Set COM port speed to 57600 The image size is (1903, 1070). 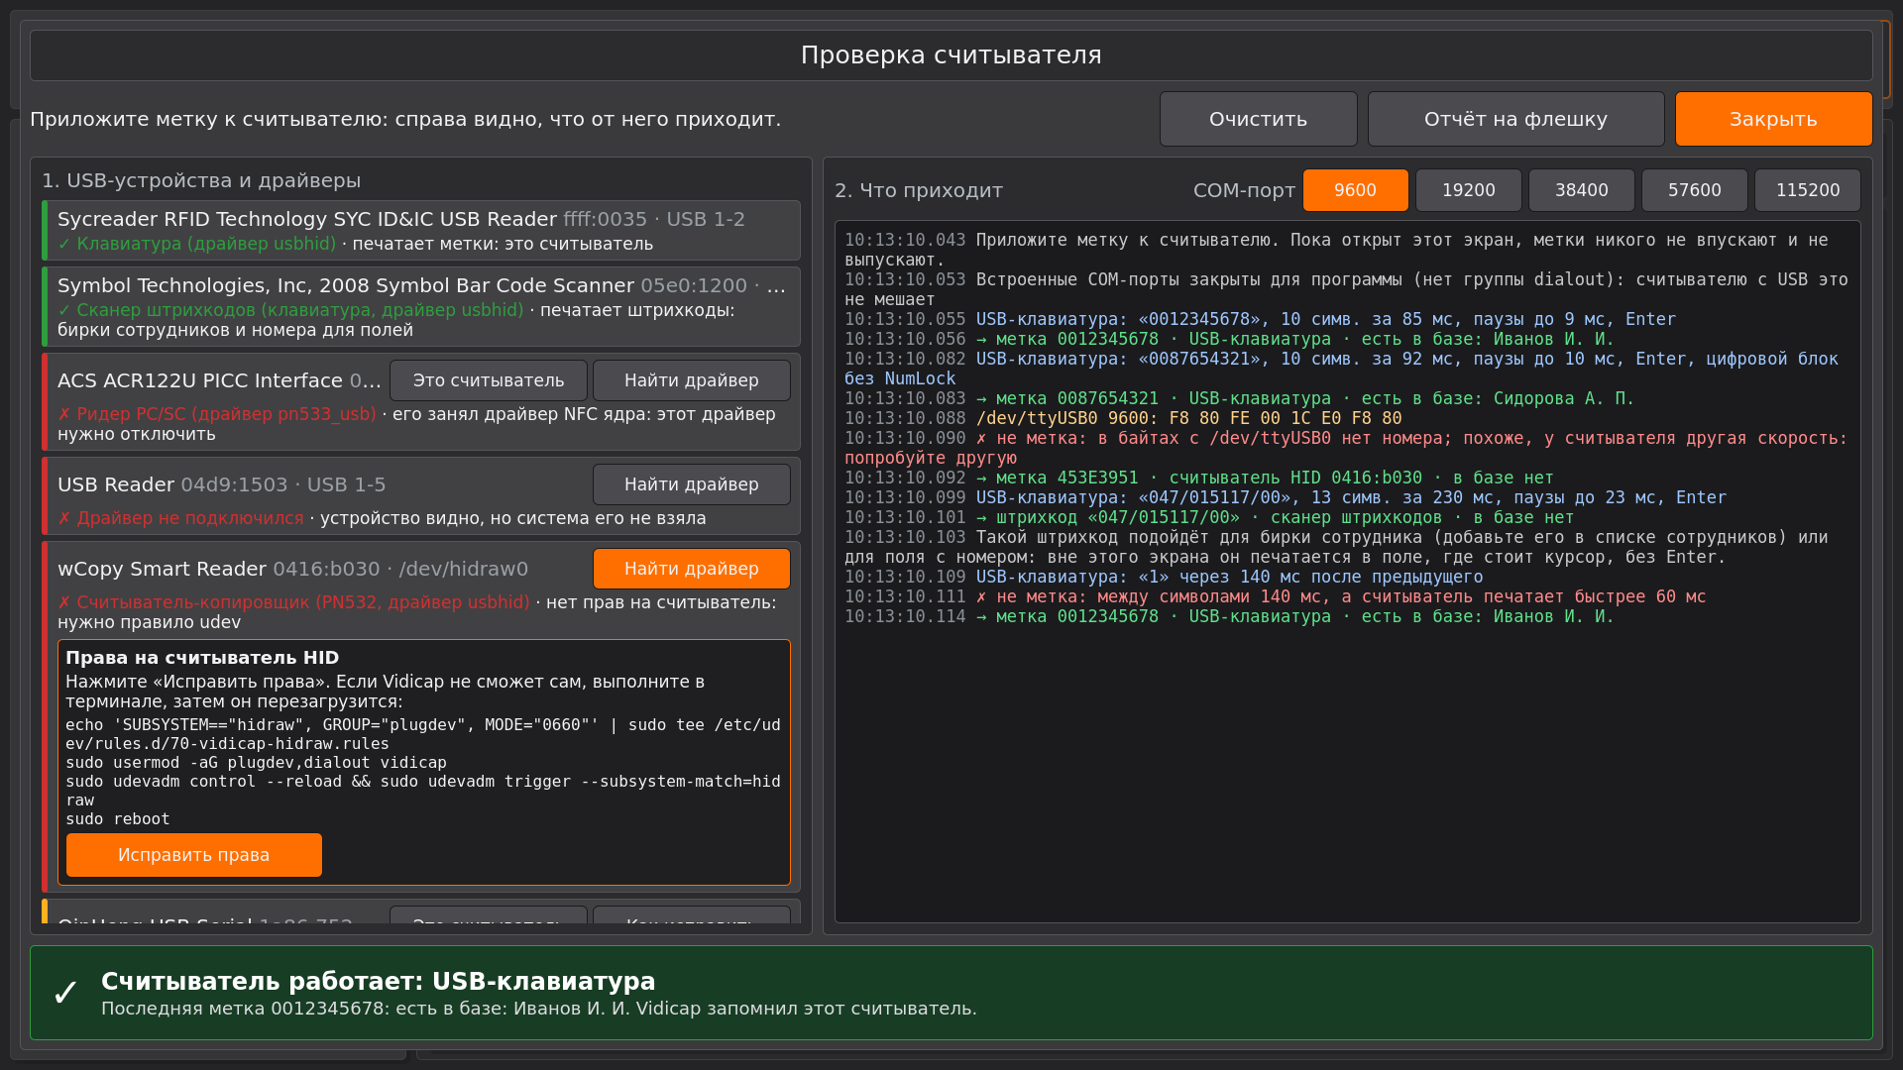[x=1694, y=190]
